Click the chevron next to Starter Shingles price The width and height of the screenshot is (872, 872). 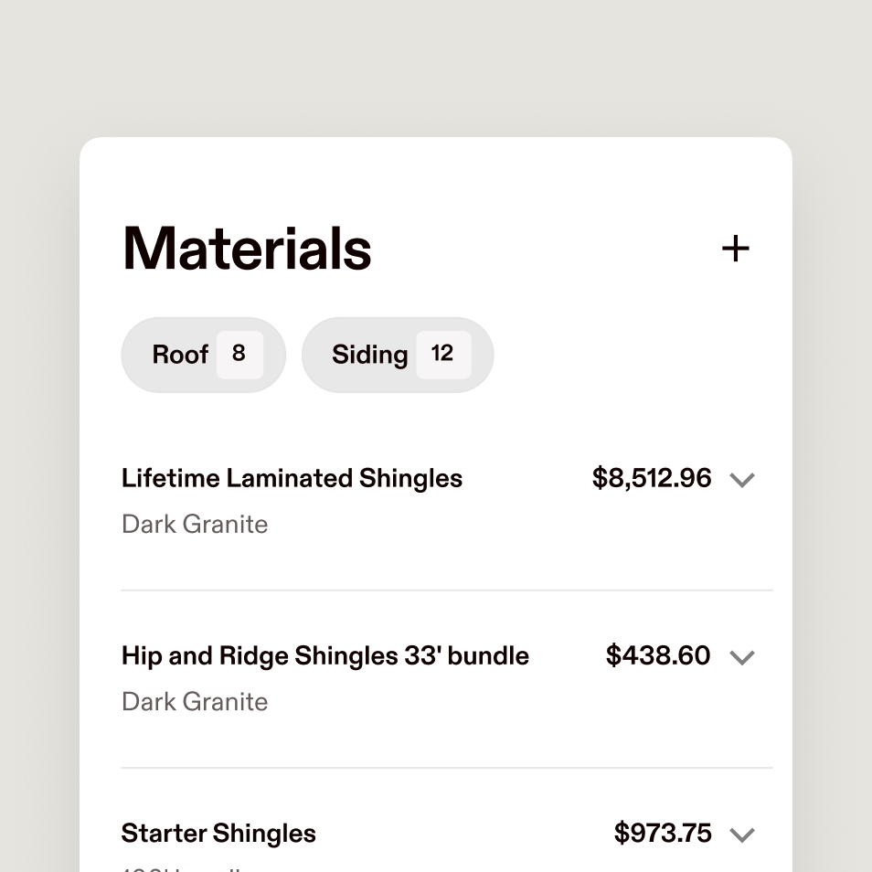[x=742, y=834]
